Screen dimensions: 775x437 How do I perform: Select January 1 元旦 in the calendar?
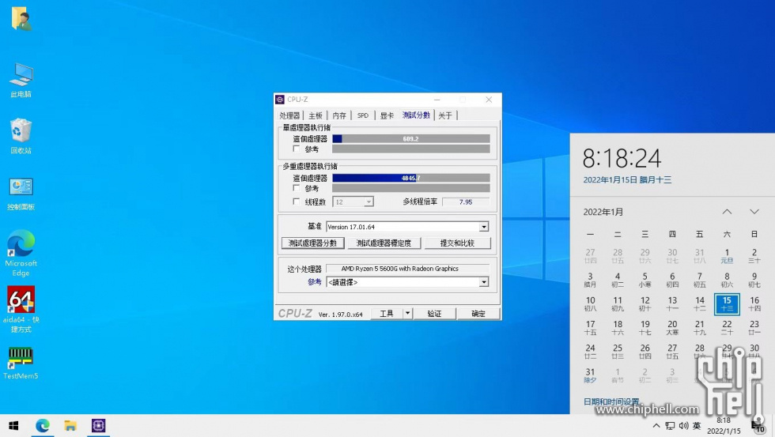[727, 256]
